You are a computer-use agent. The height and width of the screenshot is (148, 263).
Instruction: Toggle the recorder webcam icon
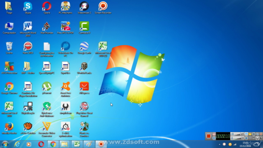(x=247, y=138)
